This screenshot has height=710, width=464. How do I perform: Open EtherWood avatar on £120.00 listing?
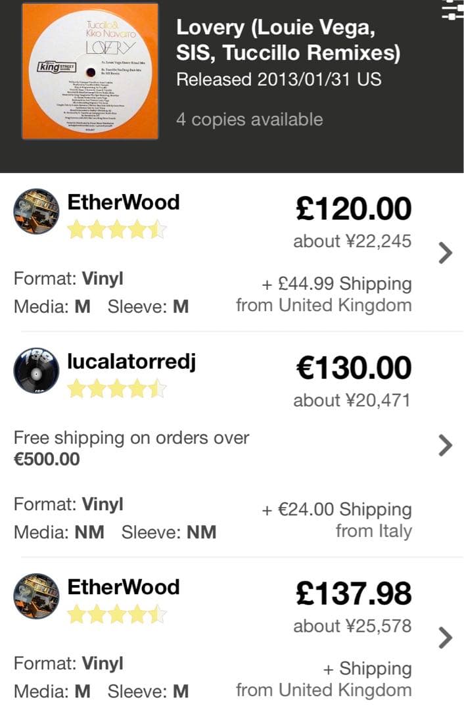pos(36,211)
